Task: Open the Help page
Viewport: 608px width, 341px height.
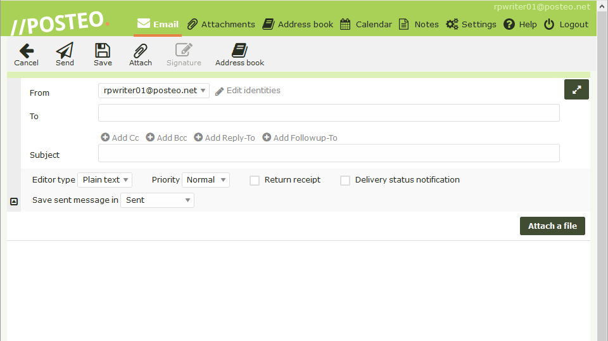Action: [521, 24]
